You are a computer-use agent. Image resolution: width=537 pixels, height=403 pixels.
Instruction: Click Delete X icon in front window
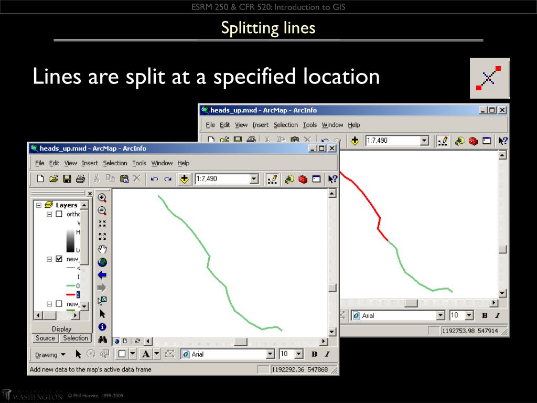137,178
